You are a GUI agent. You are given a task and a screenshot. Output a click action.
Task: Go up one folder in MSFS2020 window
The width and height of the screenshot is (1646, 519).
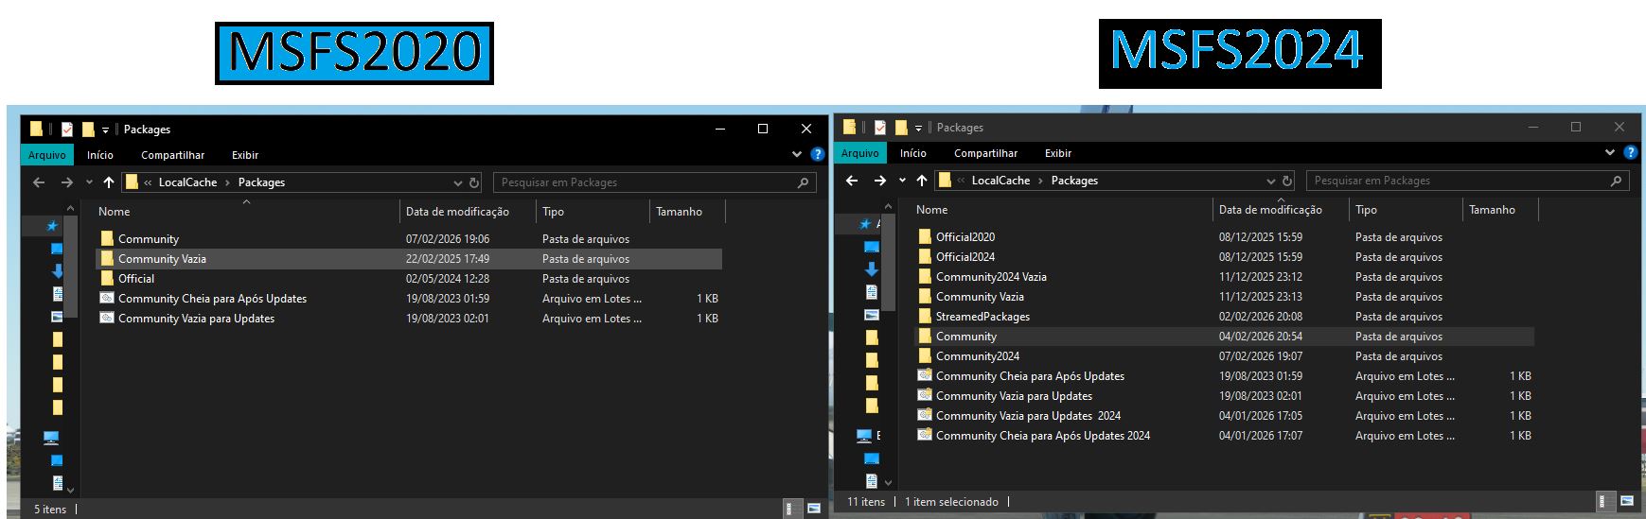pyautogui.click(x=109, y=182)
